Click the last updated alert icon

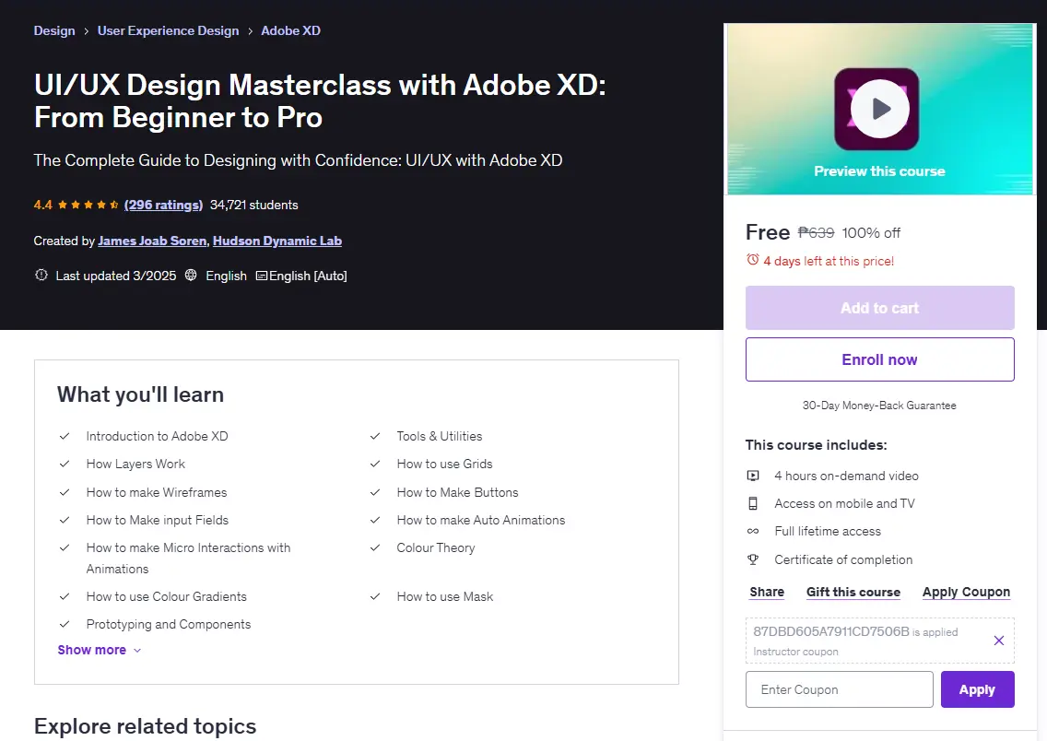coord(41,275)
